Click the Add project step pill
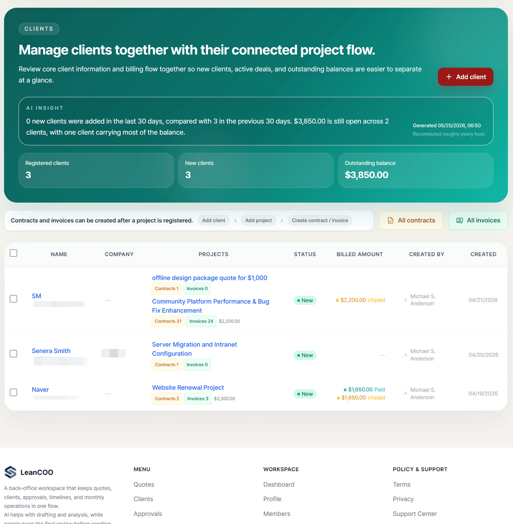Viewport: 513px width, 524px height. pos(259,221)
